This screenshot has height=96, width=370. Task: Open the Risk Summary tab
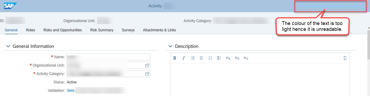(x=102, y=30)
